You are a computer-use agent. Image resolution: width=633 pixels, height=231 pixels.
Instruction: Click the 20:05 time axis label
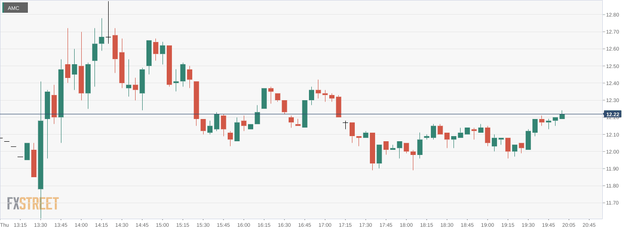click(569, 225)
